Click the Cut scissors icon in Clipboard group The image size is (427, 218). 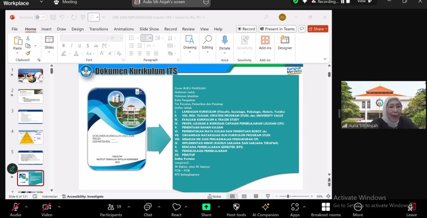coord(28,38)
